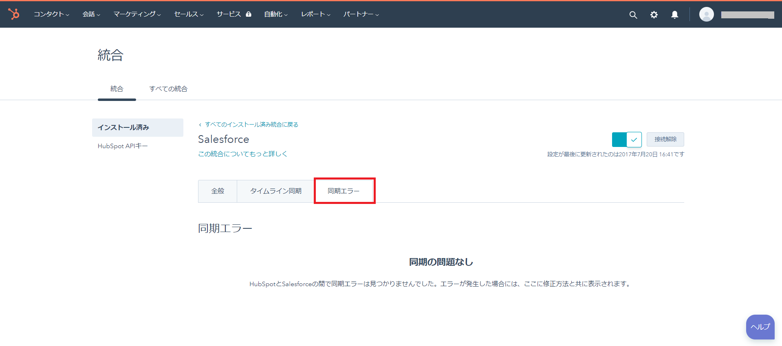Screen dimensions: 782x346
Task: Expand the コンタクト dropdown menu
Action: click(x=51, y=14)
